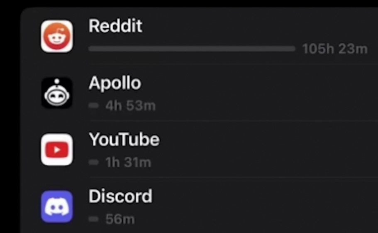
Task: Click the red rectangle in YouTube icon
Action: (x=57, y=150)
